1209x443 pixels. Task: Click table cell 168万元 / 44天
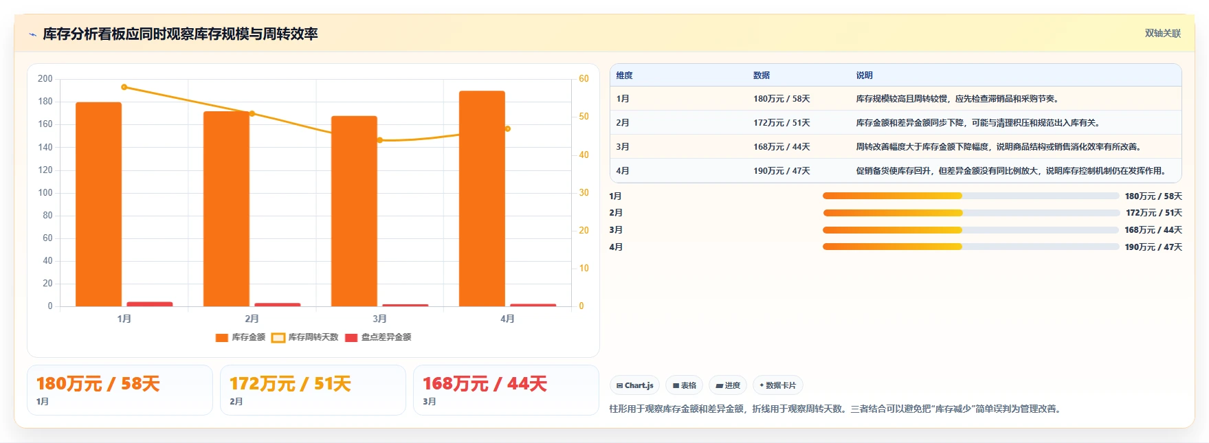point(781,147)
